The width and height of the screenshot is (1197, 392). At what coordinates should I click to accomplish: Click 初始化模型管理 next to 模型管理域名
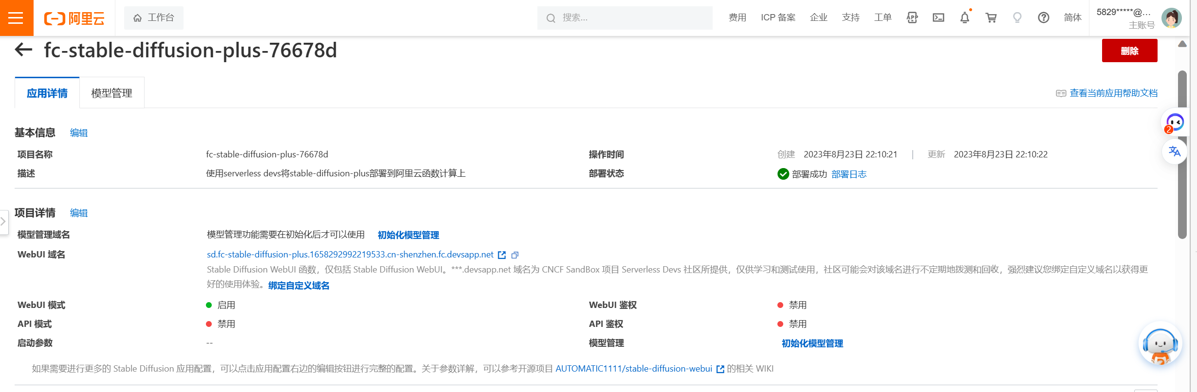pyautogui.click(x=408, y=235)
